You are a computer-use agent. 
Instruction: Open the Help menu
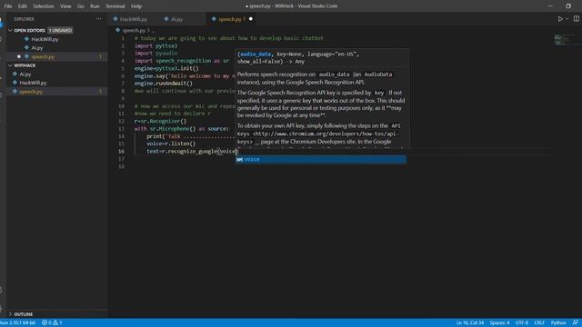(136, 6)
